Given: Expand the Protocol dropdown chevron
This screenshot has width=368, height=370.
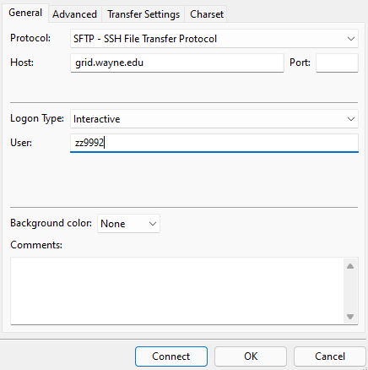Looking at the screenshot, I should tap(350, 39).
